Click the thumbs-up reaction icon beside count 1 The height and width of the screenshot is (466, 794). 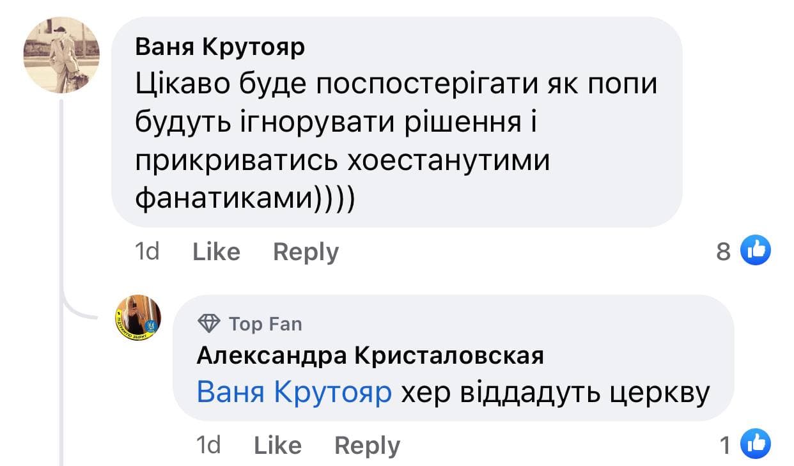pyautogui.click(x=755, y=445)
